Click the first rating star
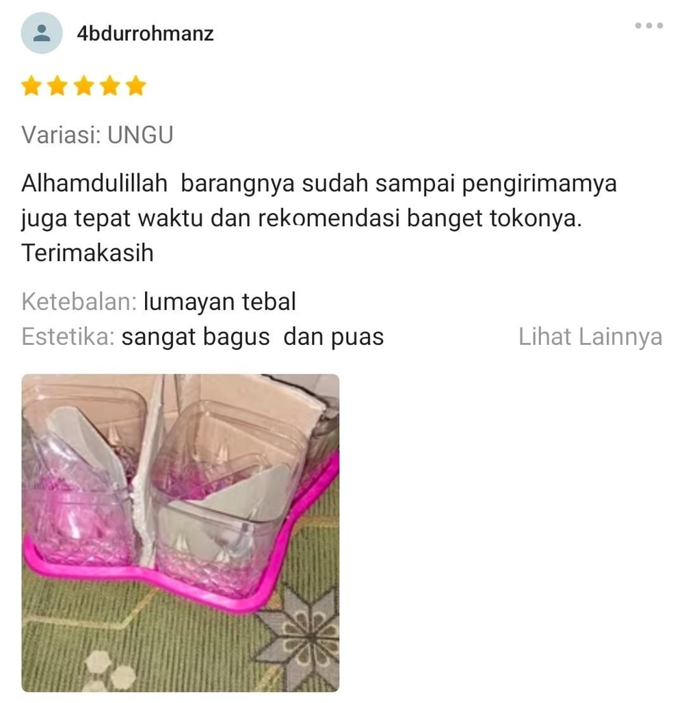 (31, 86)
